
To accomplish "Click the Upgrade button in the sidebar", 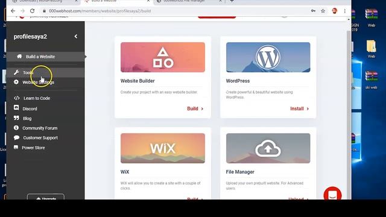I will click(x=46, y=197).
